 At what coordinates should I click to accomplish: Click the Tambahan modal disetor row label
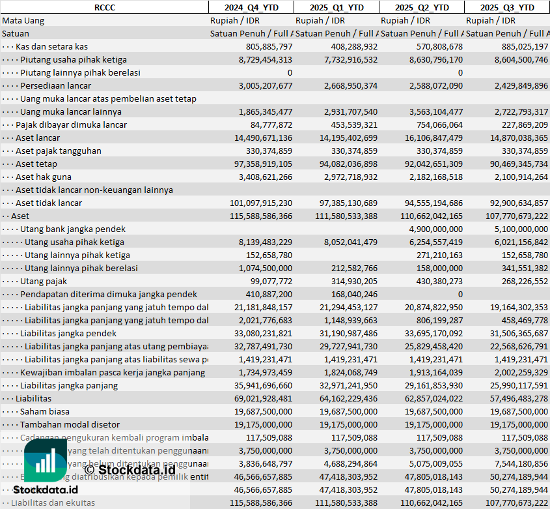pyautogui.click(x=66, y=424)
